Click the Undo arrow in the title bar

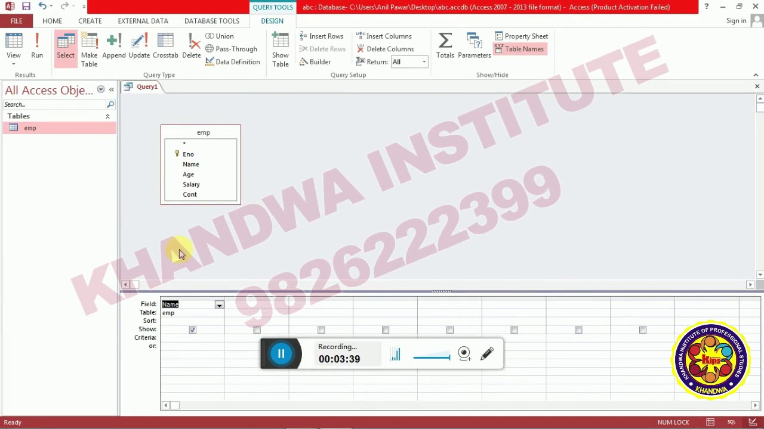click(x=42, y=7)
